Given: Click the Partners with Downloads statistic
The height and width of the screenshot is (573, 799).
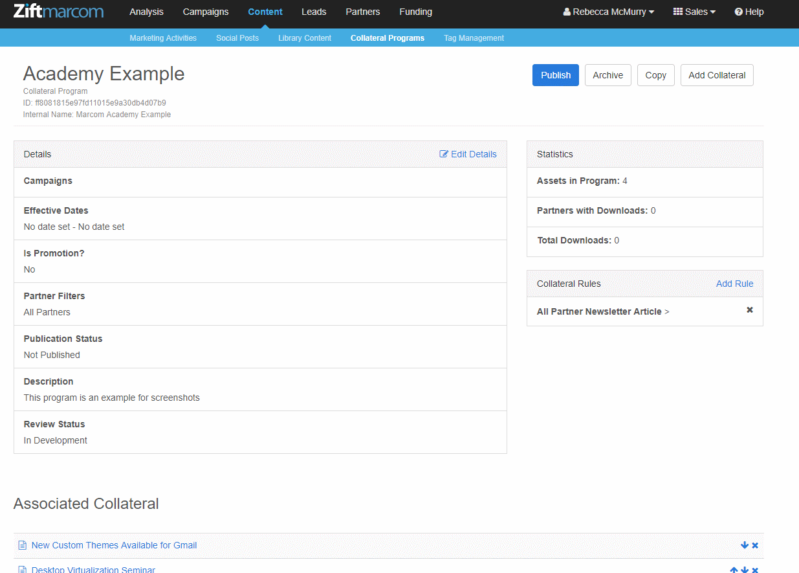Looking at the screenshot, I should [x=597, y=210].
